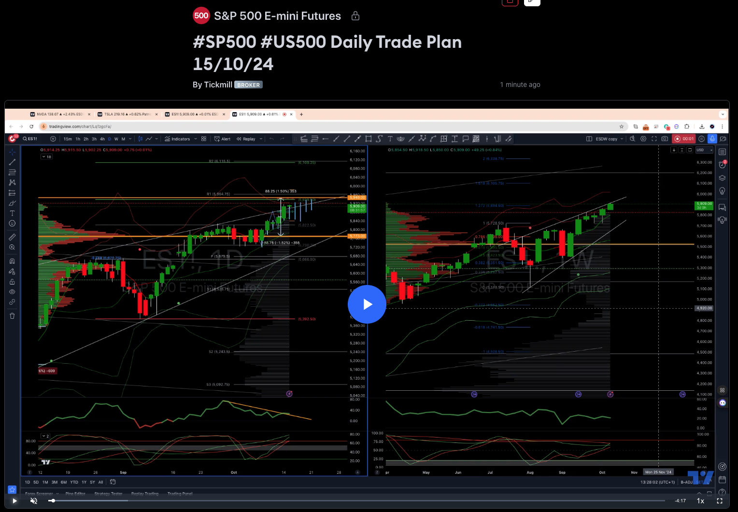This screenshot has height=512, width=738.
Task: Expand the Indicators favorites dropdown
Action: click(x=196, y=139)
